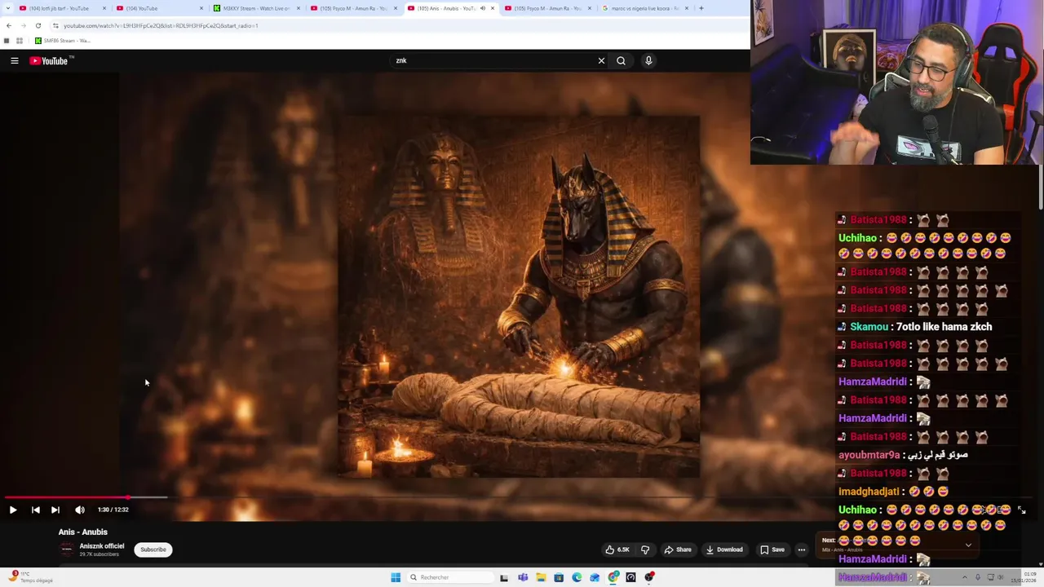1044x587 pixels.
Task: Click the YouTube URL address bar
Action: [161, 25]
